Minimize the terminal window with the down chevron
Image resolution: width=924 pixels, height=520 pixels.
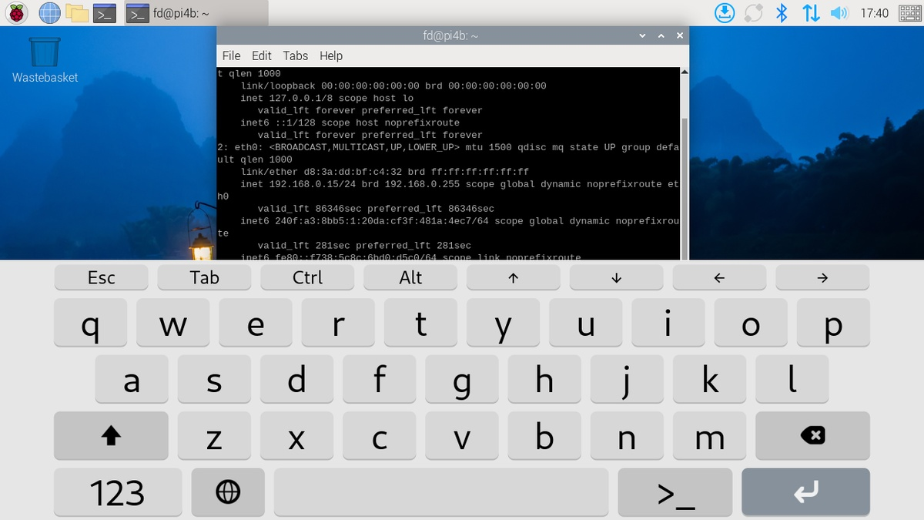[643, 35]
